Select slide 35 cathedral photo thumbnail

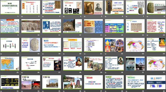[52, 82]
